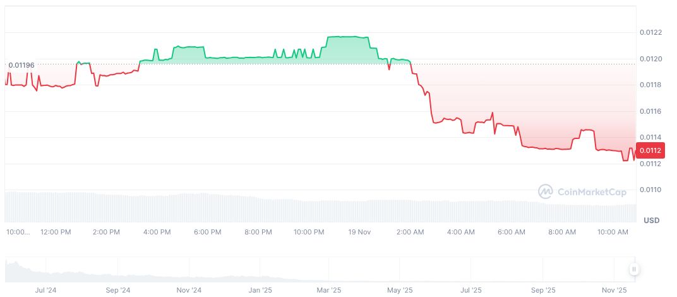Viewport: 677px width, 297px height.
Task: Click the 12:00 PM time axis label
Action: 56,232
